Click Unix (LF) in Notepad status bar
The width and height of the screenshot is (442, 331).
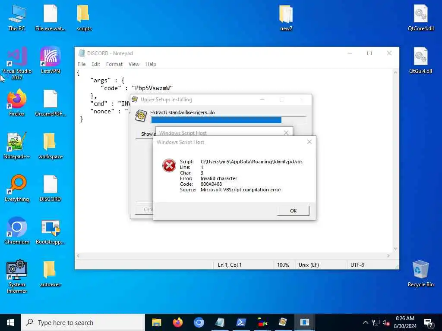tap(309, 265)
